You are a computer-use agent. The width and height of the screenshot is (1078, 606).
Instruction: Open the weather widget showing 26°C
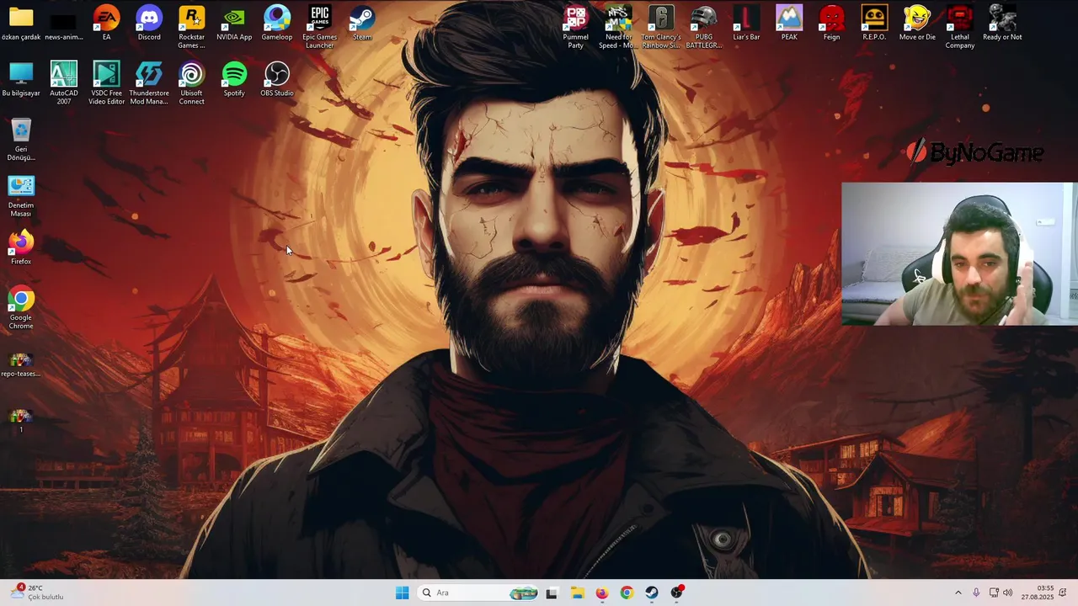pyautogui.click(x=37, y=593)
